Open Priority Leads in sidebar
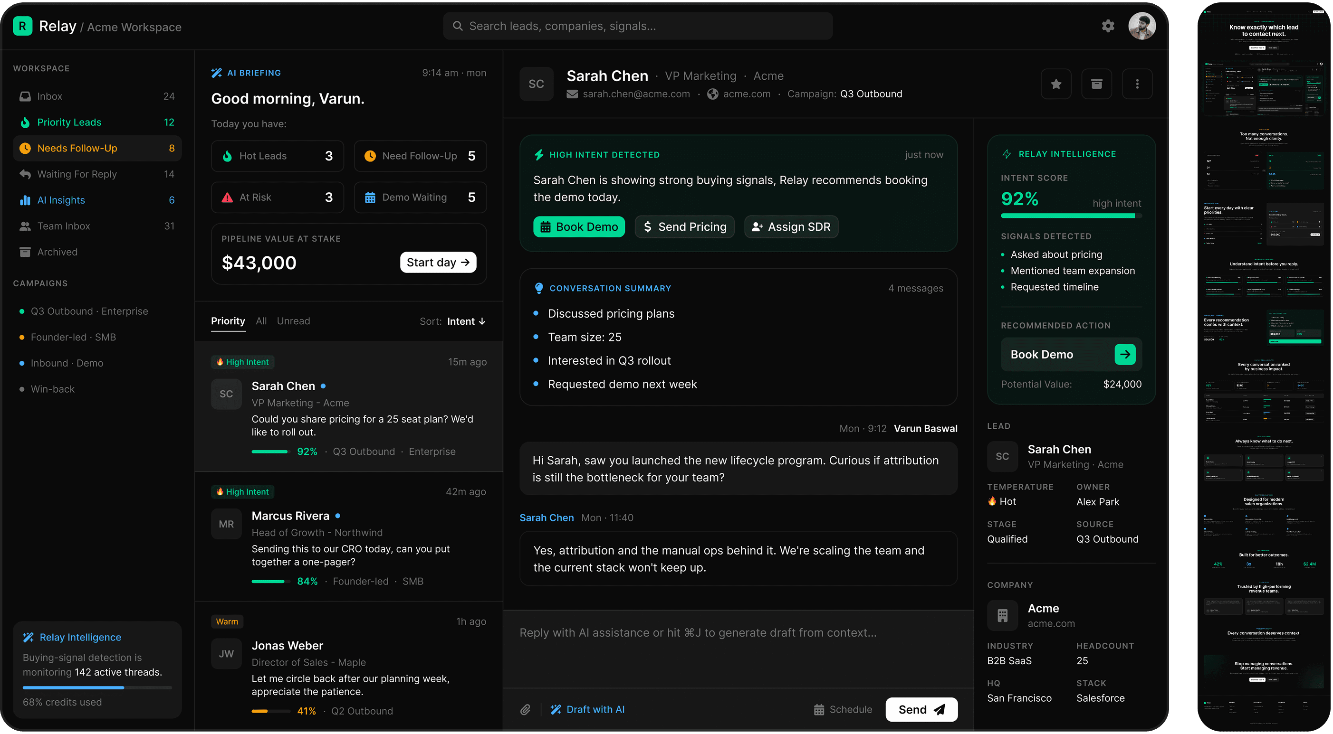The width and height of the screenshot is (1333, 734). coord(97,122)
